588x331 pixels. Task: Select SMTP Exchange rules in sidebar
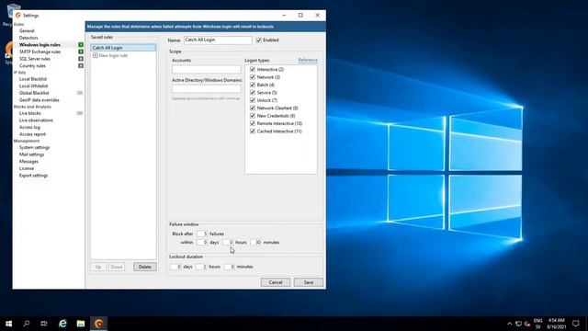coord(40,51)
